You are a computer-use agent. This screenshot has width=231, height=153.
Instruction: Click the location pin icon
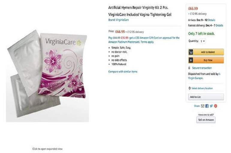coord(189,88)
